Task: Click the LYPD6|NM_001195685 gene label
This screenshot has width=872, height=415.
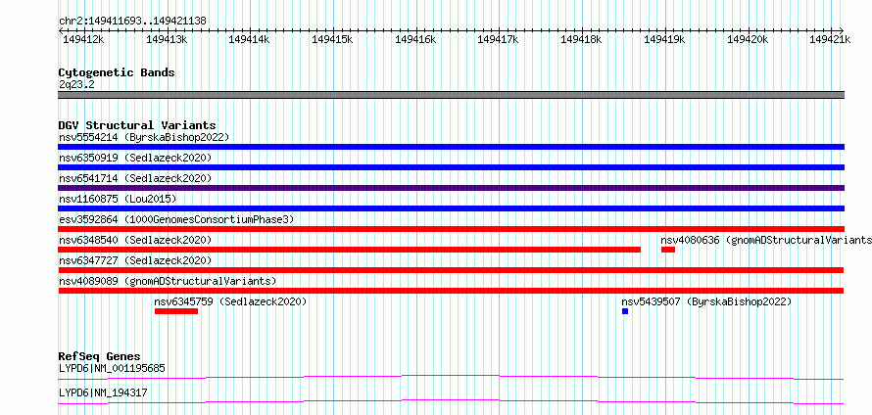Action: pyautogui.click(x=112, y=368)
